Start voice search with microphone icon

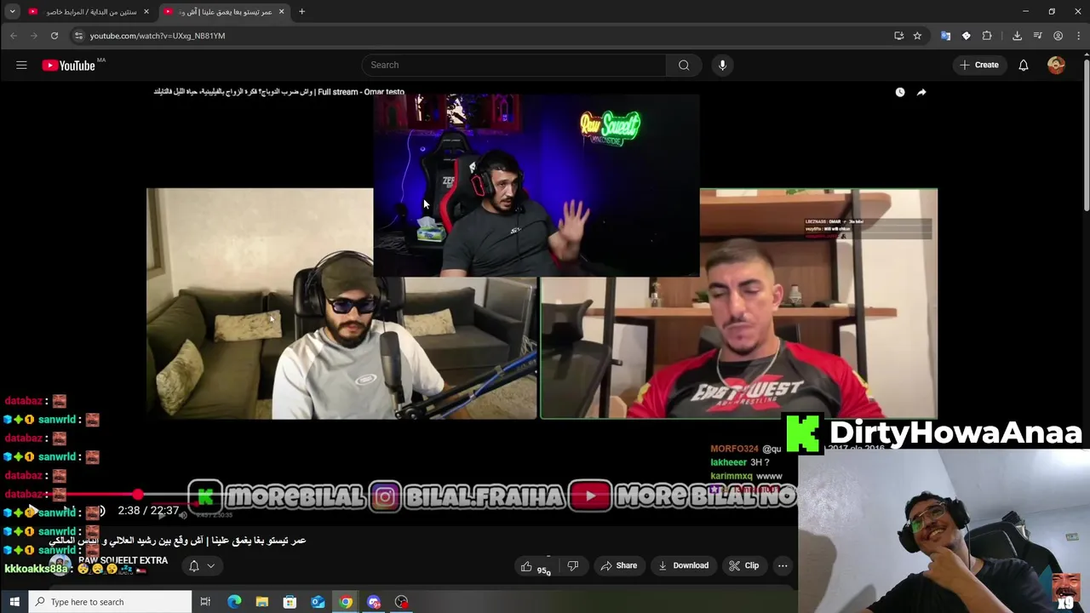(722, 65)
